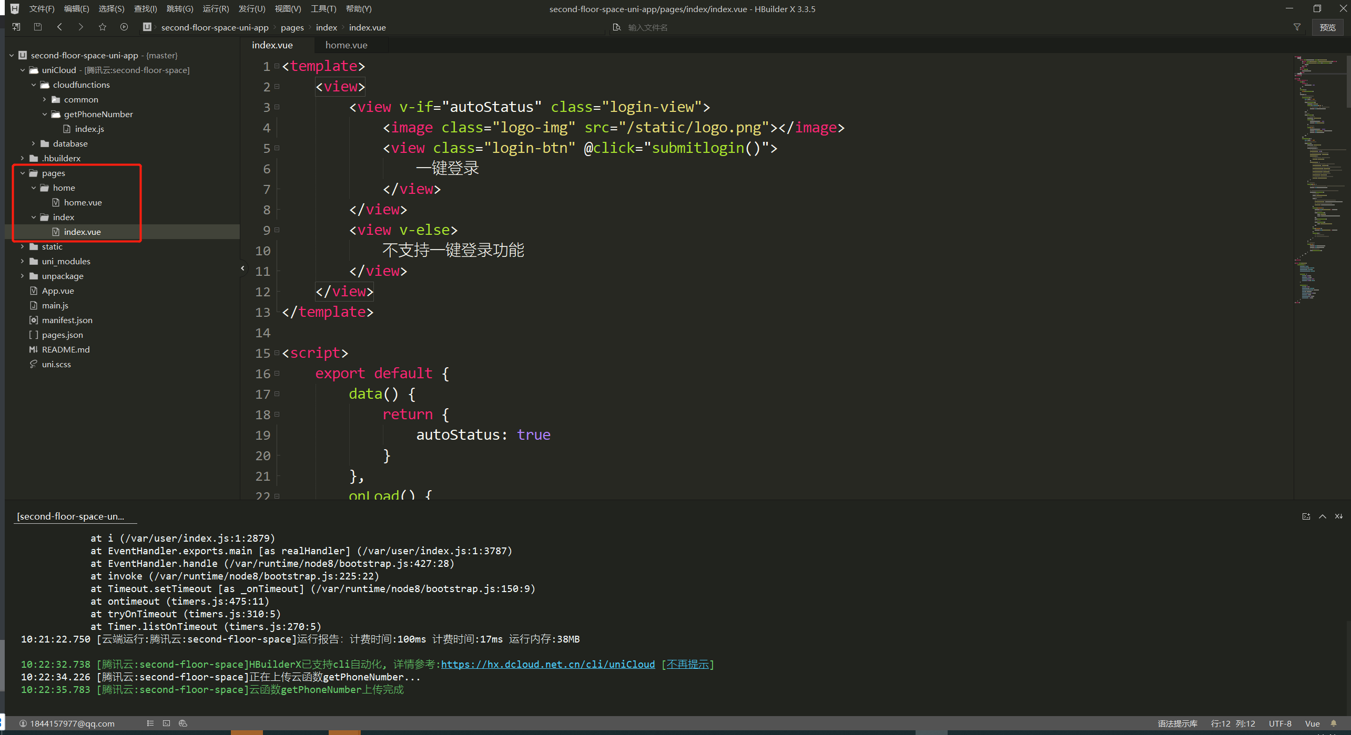The width and height of the screenshot is (1351, 735).
Task: Click the cloud web icon in status bar
Action: point(183,723)
